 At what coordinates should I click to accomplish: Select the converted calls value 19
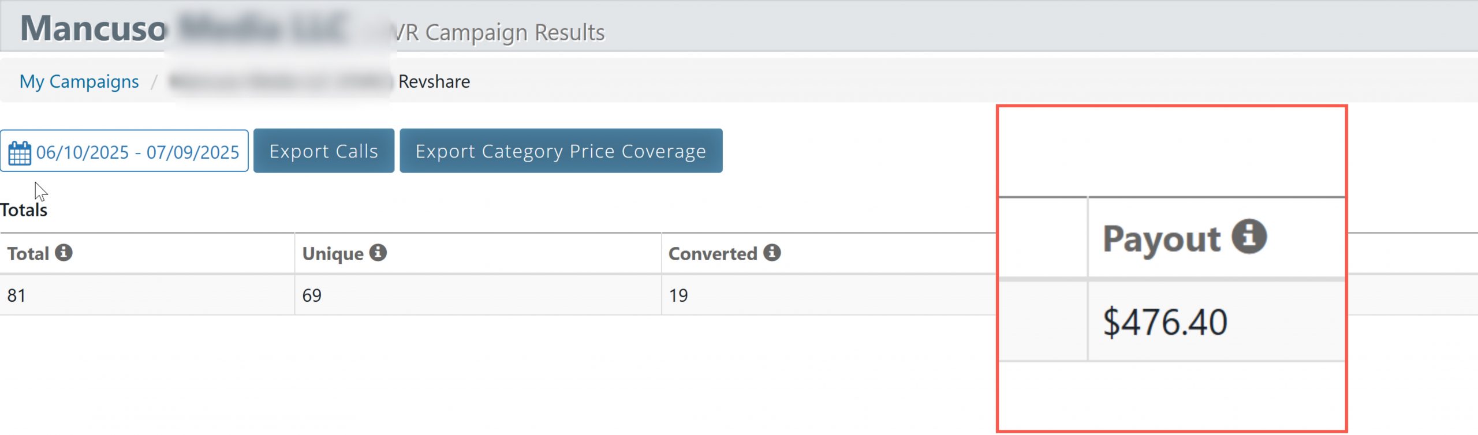(x=678, y=295)
